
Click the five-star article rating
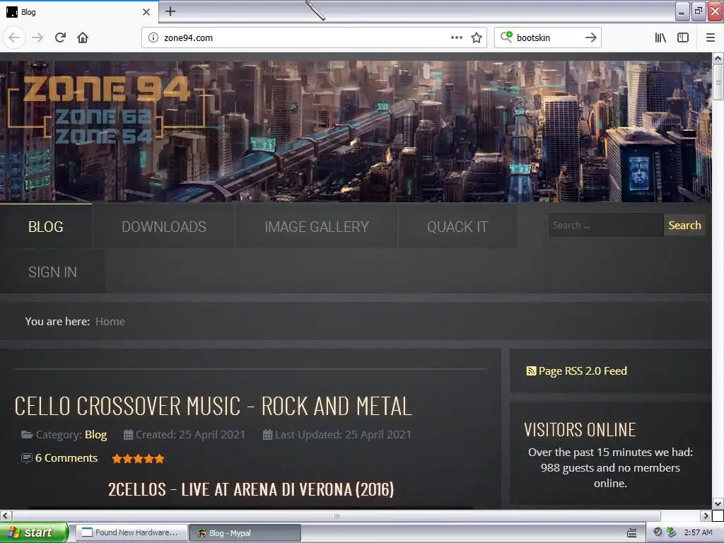pyautogui.click(x=138, y=458)
